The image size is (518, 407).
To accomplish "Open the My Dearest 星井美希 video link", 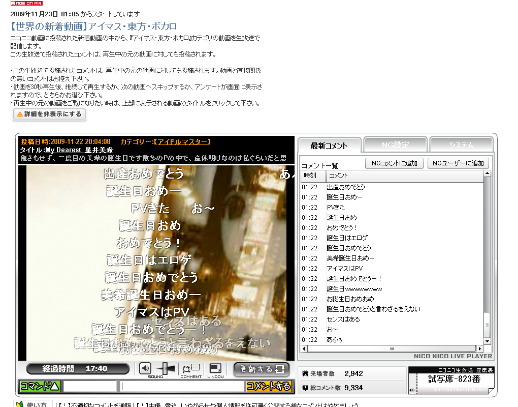I will tap(79, 150).
